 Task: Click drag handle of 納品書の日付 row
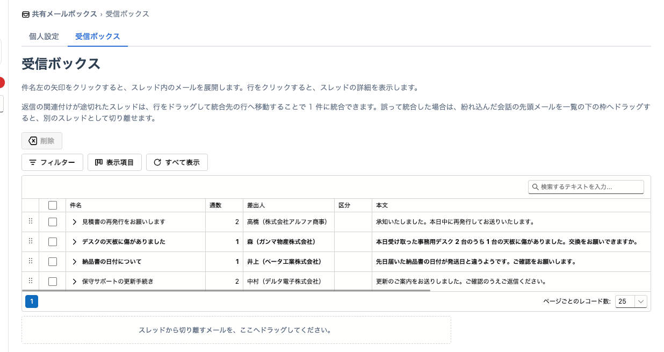pos(31,261)
